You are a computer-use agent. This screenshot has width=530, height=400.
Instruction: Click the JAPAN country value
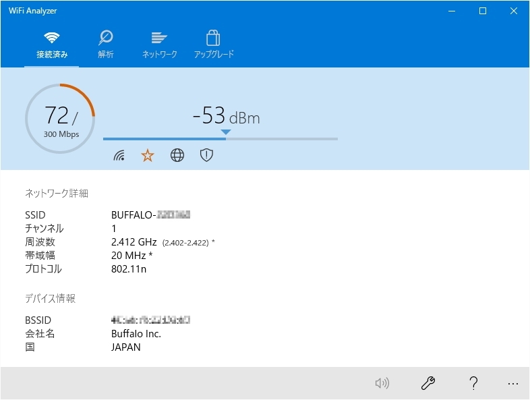(125, 347)
